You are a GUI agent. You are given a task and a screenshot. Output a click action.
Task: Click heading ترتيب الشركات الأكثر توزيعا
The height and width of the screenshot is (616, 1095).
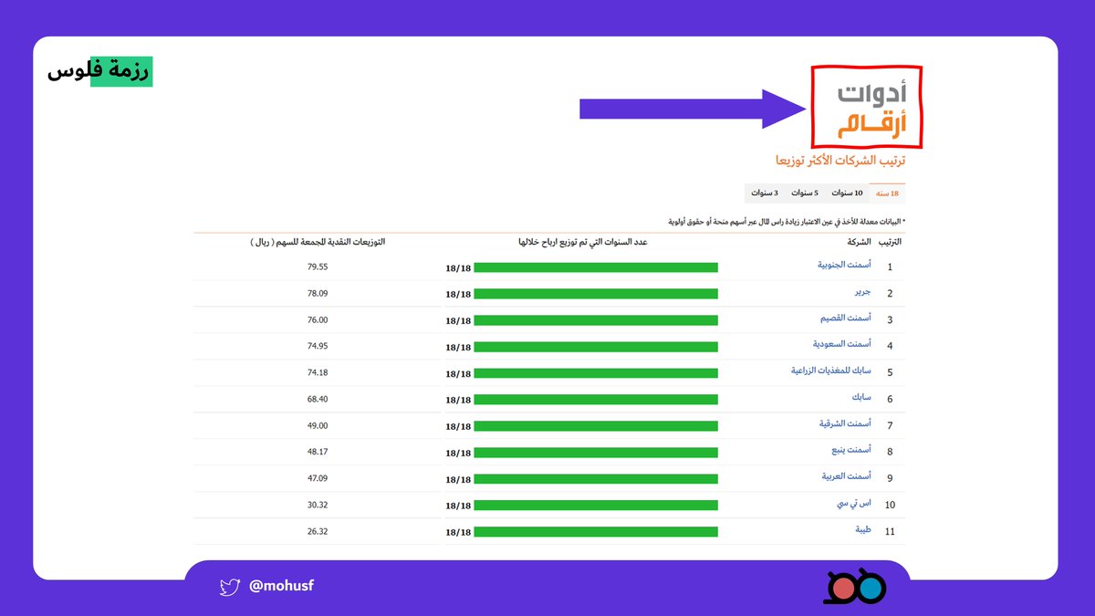(x=839, y=160)
